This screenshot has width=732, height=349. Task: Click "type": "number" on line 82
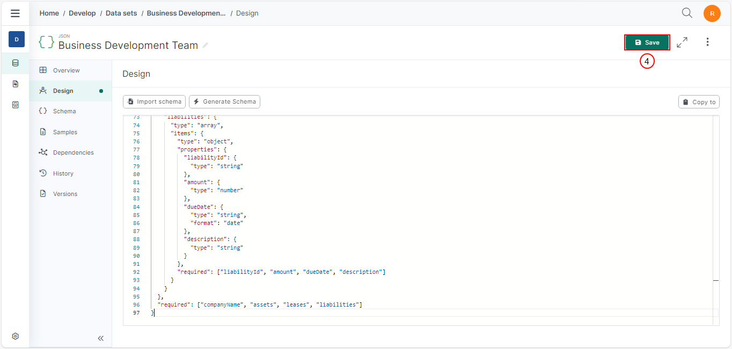[217, 190]
